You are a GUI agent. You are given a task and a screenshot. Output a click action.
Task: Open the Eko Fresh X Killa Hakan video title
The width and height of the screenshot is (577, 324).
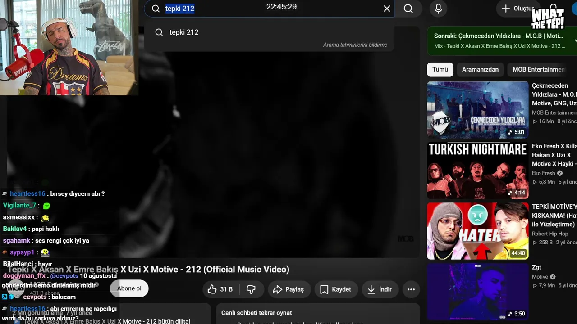[554, 155]
